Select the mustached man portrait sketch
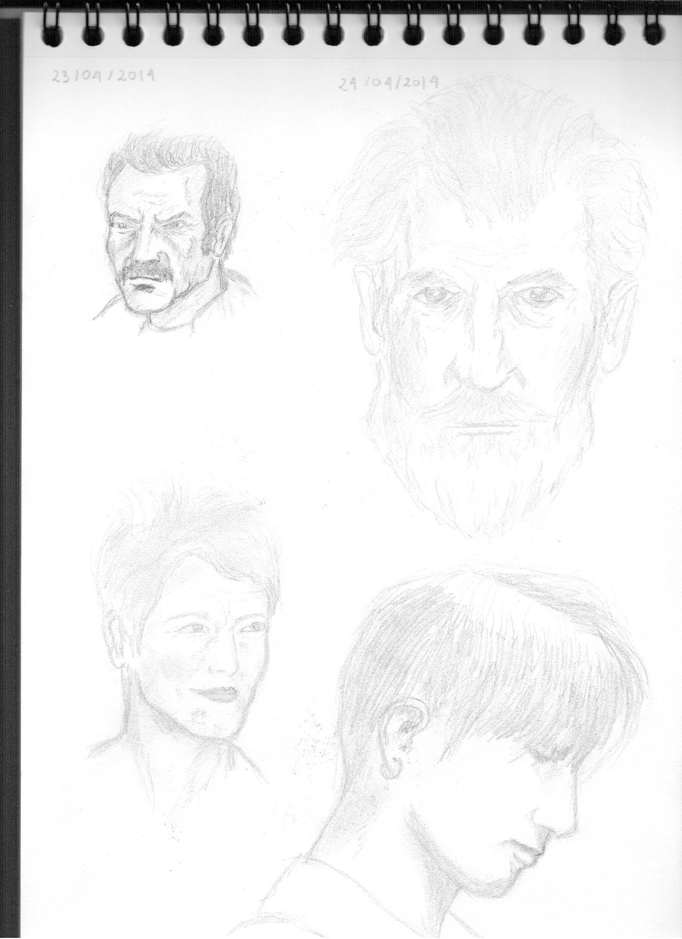This screenshot has height=939, width=682. click(x=177, y=231)
